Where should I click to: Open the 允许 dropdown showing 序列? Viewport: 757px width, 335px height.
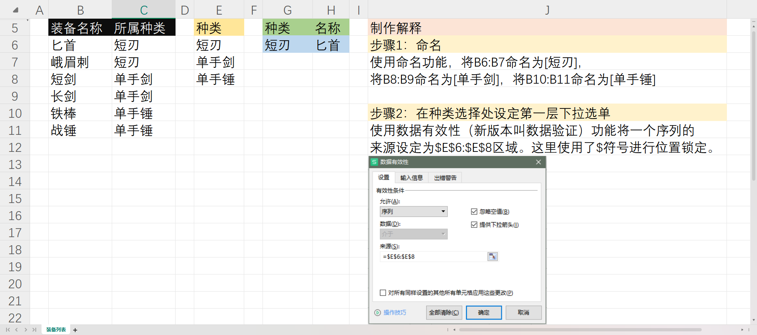tap(413, 212)
